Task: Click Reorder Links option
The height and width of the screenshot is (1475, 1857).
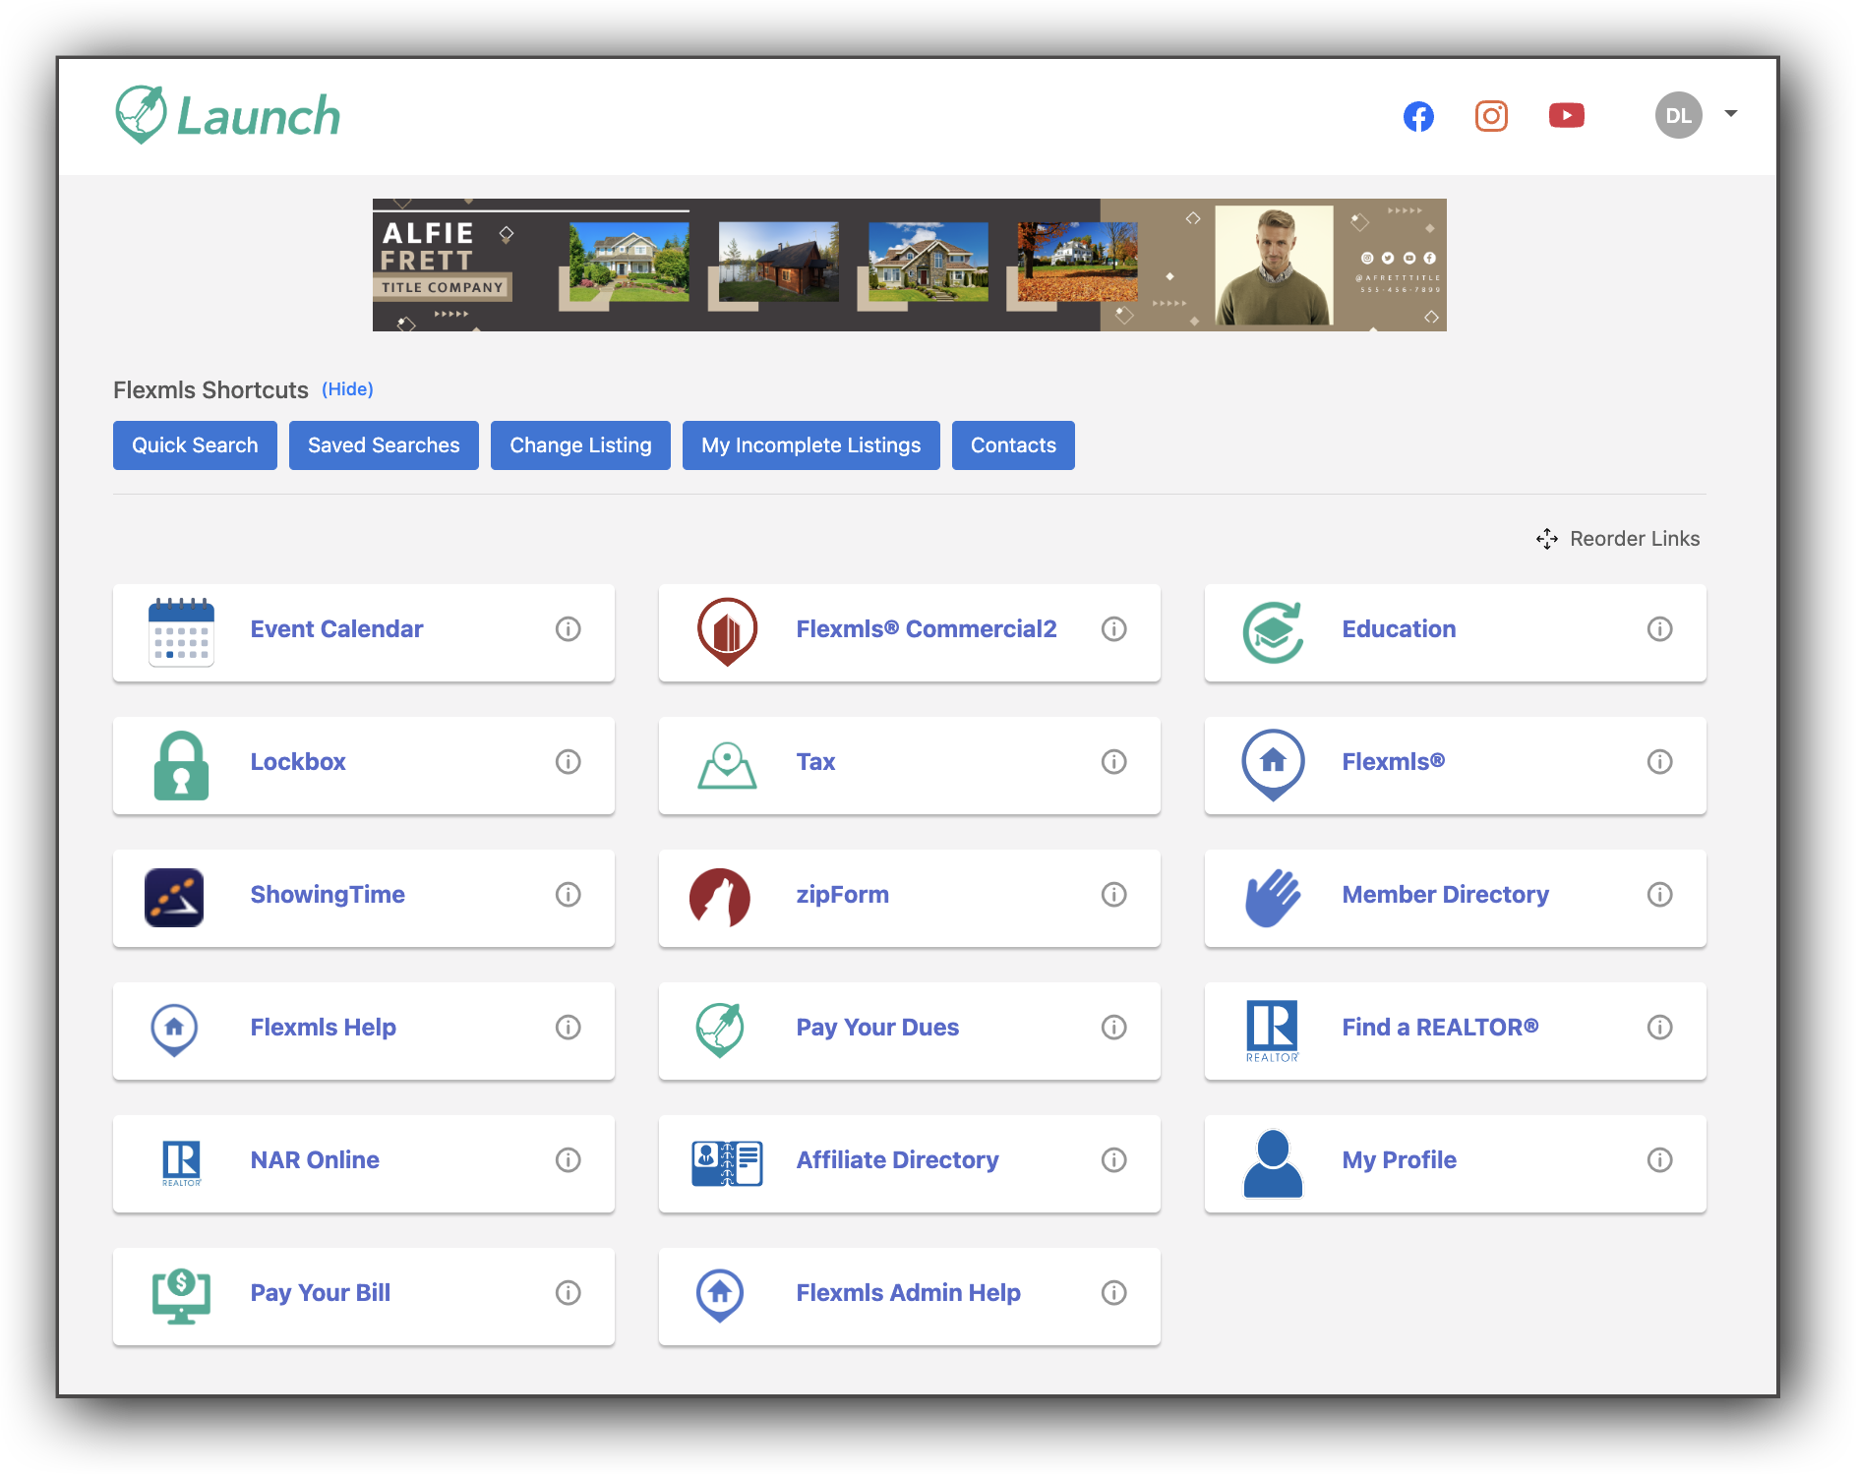Action: (1618, 539)
